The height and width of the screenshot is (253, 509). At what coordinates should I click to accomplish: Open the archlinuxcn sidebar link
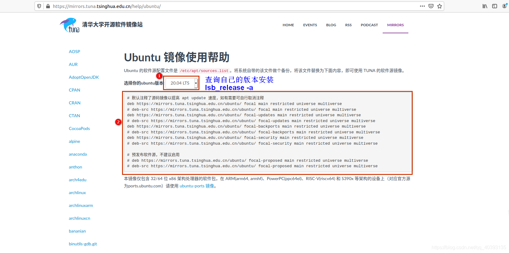[80, 218]
